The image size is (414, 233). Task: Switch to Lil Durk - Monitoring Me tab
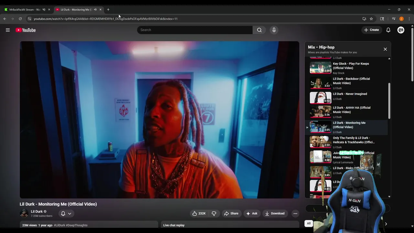(76, 10)
